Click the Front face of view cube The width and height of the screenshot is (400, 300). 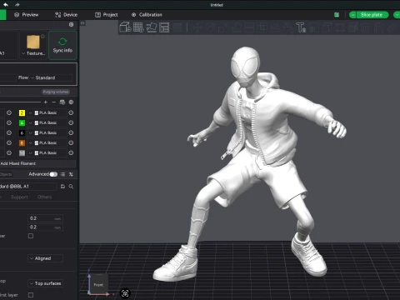(x=98, y=284)
